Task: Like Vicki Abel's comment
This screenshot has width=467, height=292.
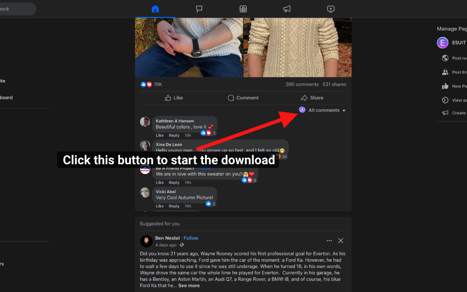Action: pyautogui.click(x=160, y=206)
